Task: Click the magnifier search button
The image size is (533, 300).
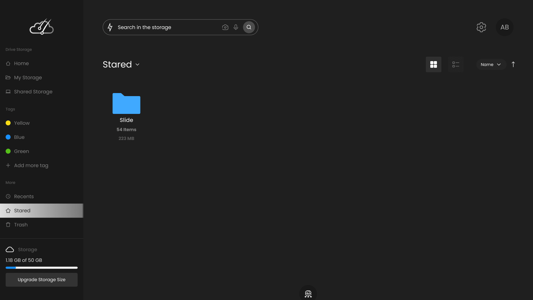Action: [x=249, y=27]
